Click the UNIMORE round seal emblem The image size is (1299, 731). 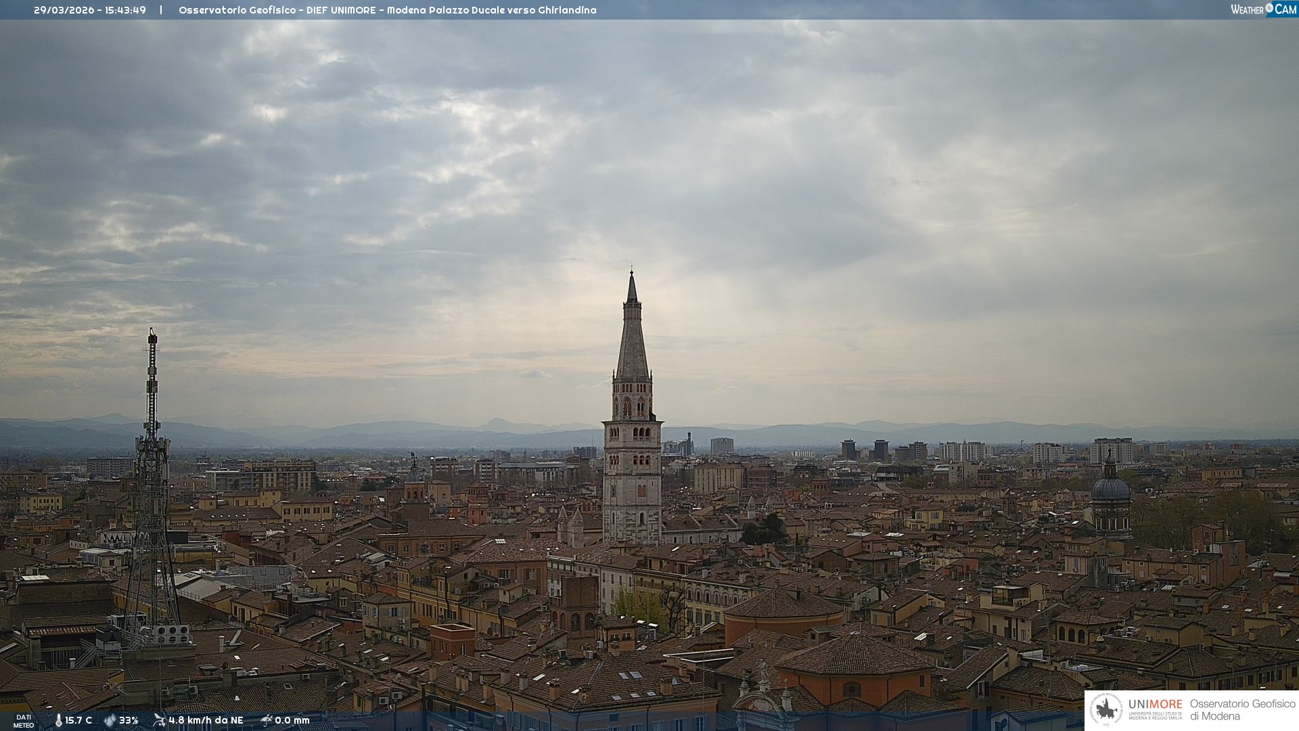tap(1106, 710)
